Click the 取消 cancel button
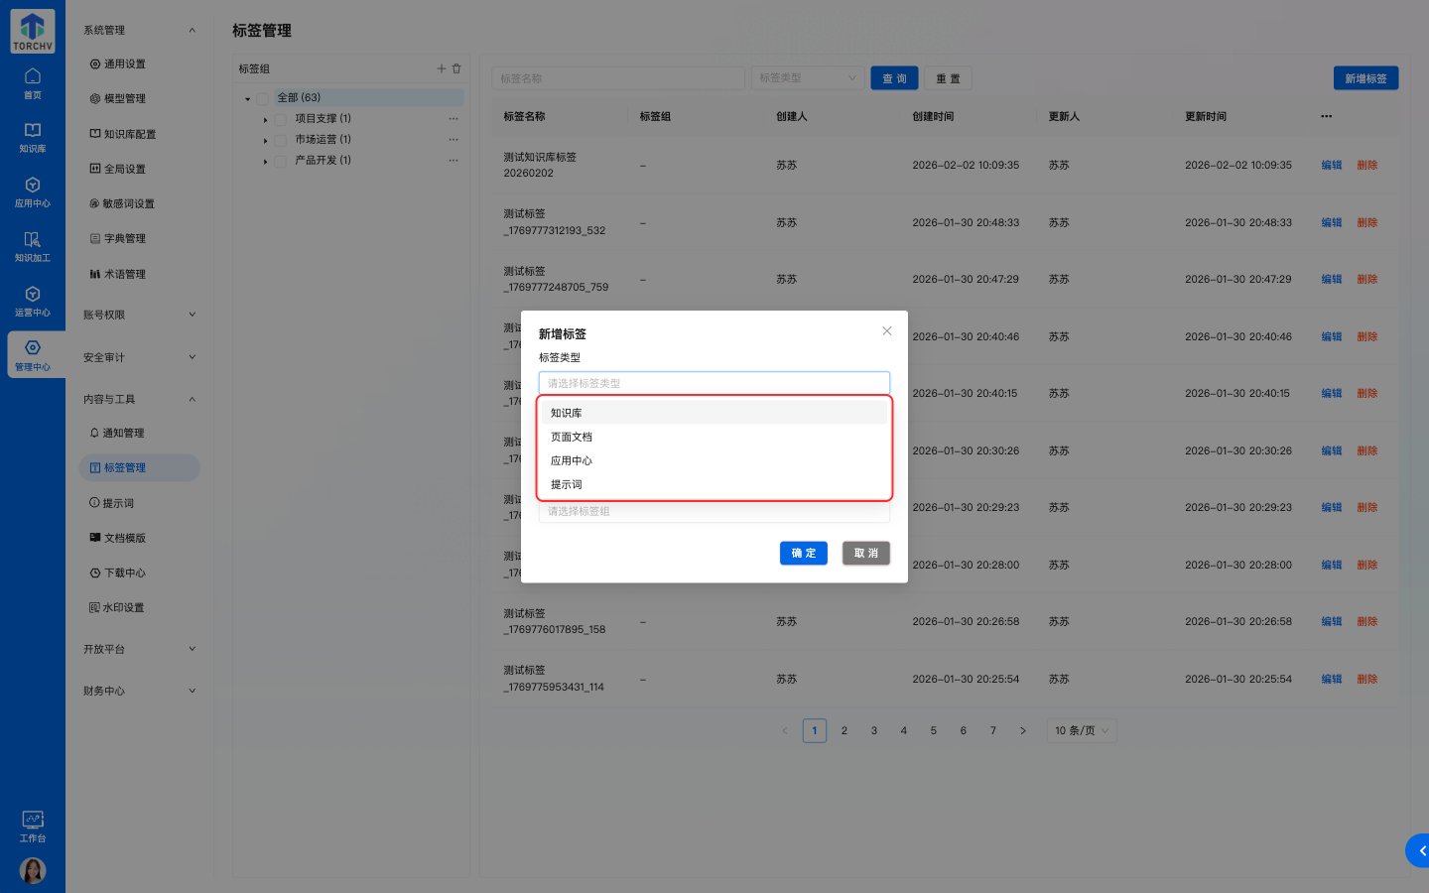This screenshot has height=893, width=1429. coord(865,553)
